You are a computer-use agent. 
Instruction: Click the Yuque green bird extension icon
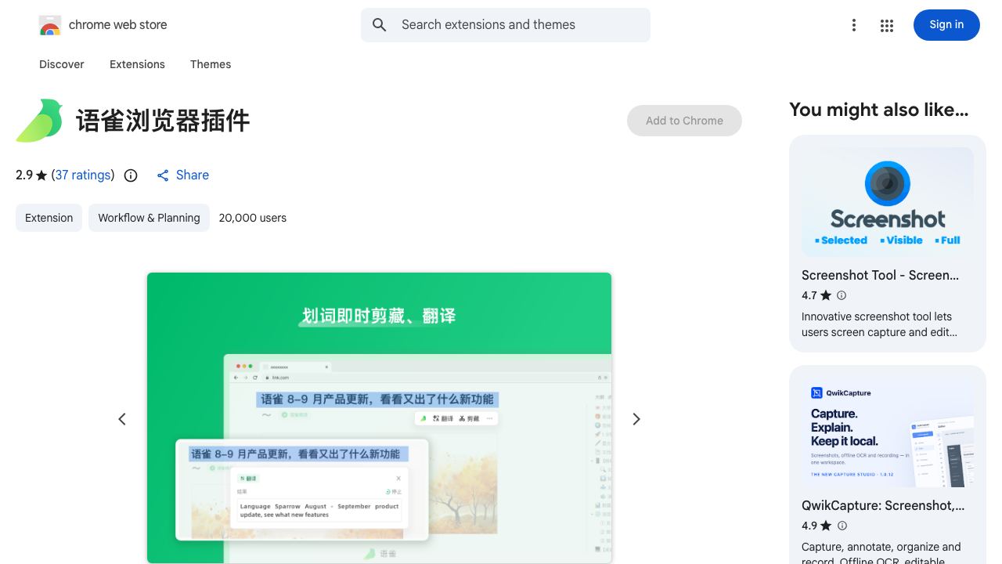pyautogui.click(x=40, y=121)
